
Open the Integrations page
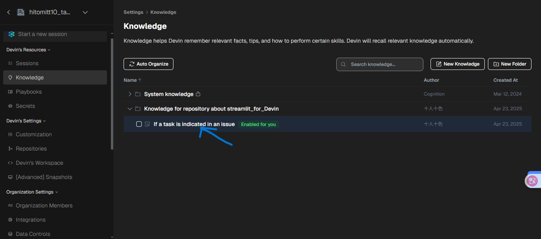click(x=55, y=220)
